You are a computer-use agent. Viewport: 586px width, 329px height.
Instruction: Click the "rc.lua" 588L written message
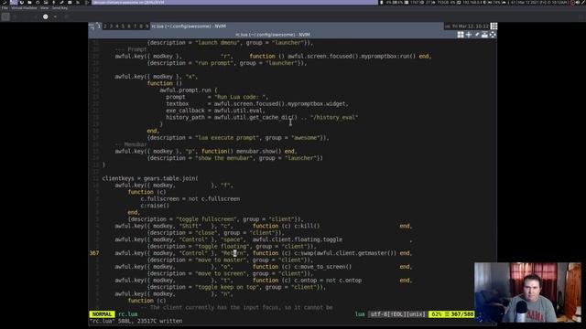coord(136,321)
